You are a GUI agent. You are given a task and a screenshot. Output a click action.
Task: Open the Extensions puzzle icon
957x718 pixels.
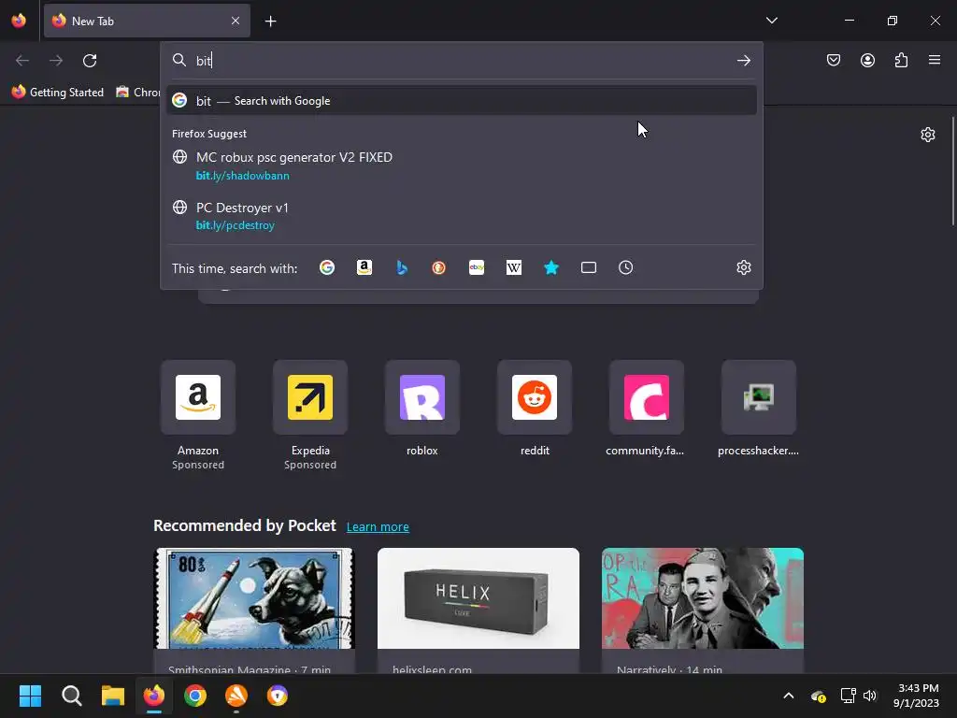[x=901, y=60]
